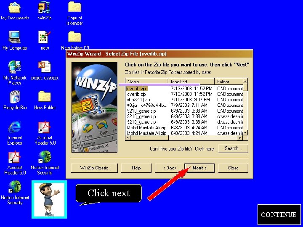The image size is (303, 227).
Task: Select 9210_game.zip in C:\Document folder
Action: click(184, 111)
